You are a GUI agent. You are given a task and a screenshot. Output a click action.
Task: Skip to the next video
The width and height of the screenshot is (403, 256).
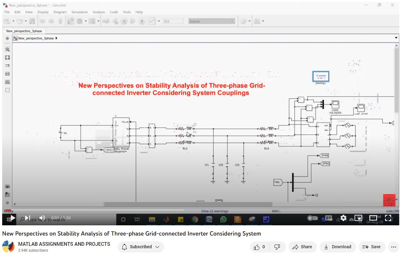tap(28, 218)
